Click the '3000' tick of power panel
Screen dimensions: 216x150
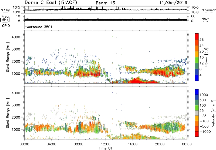tap(16, 49)
